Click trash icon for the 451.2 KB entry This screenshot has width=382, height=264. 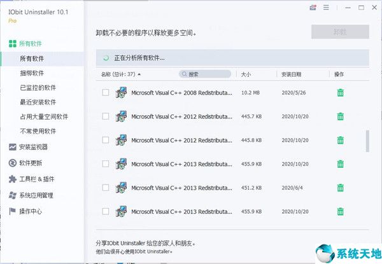(x=341, y=188)
